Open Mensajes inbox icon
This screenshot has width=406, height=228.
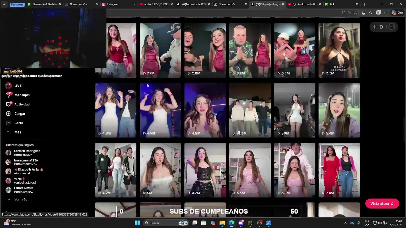9,95
